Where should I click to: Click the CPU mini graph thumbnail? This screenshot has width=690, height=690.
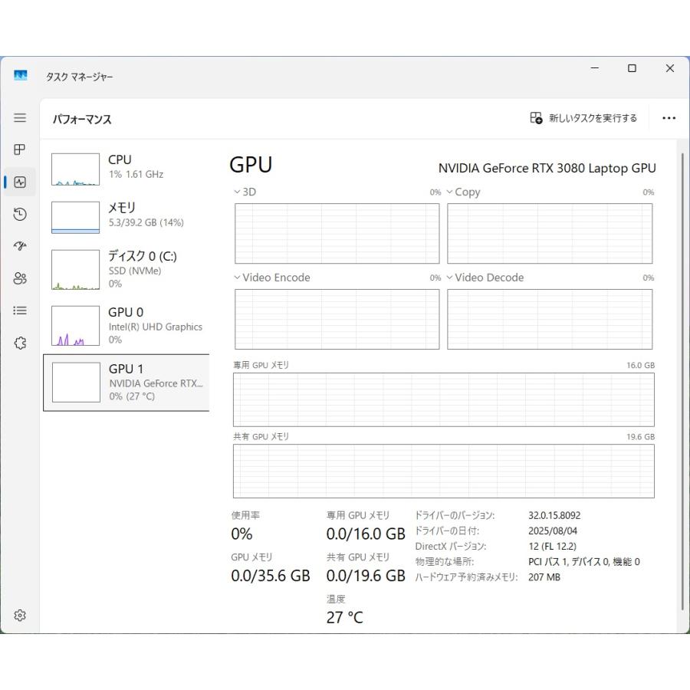[x=75, y=169]
